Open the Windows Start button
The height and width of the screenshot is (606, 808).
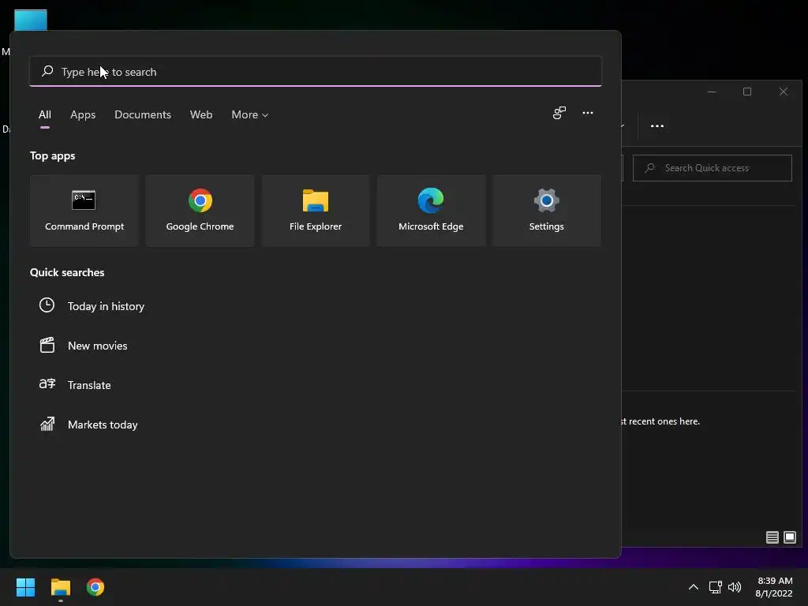pyautogui.click(x=25, y=587)
